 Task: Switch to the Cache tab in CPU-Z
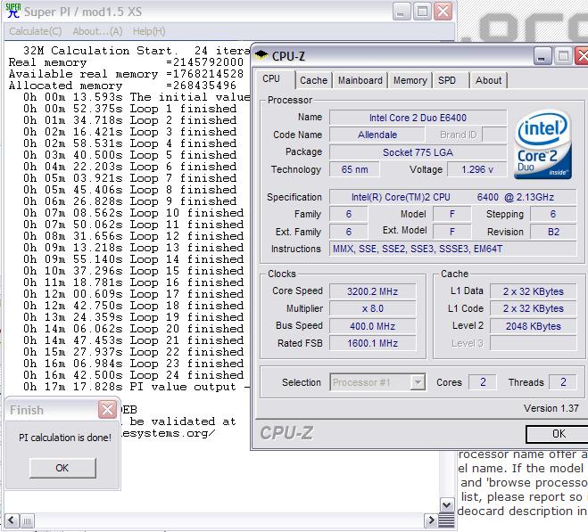[313, 80]
